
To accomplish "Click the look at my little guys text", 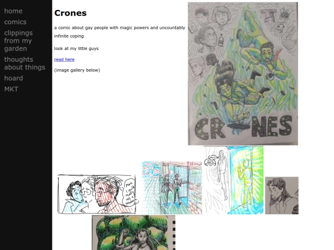I will coord(76,49).
